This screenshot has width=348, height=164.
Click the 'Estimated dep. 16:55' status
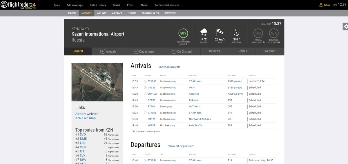pyautogui.click(x=261, y=160)
